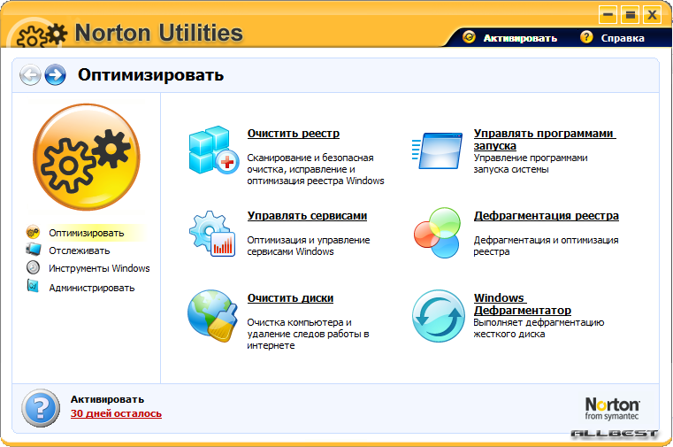Click text 'Дефрагментация и оптимизация реестра'
Screen dimensions: 673x447
pyautogui.click(x=546, y=245)
